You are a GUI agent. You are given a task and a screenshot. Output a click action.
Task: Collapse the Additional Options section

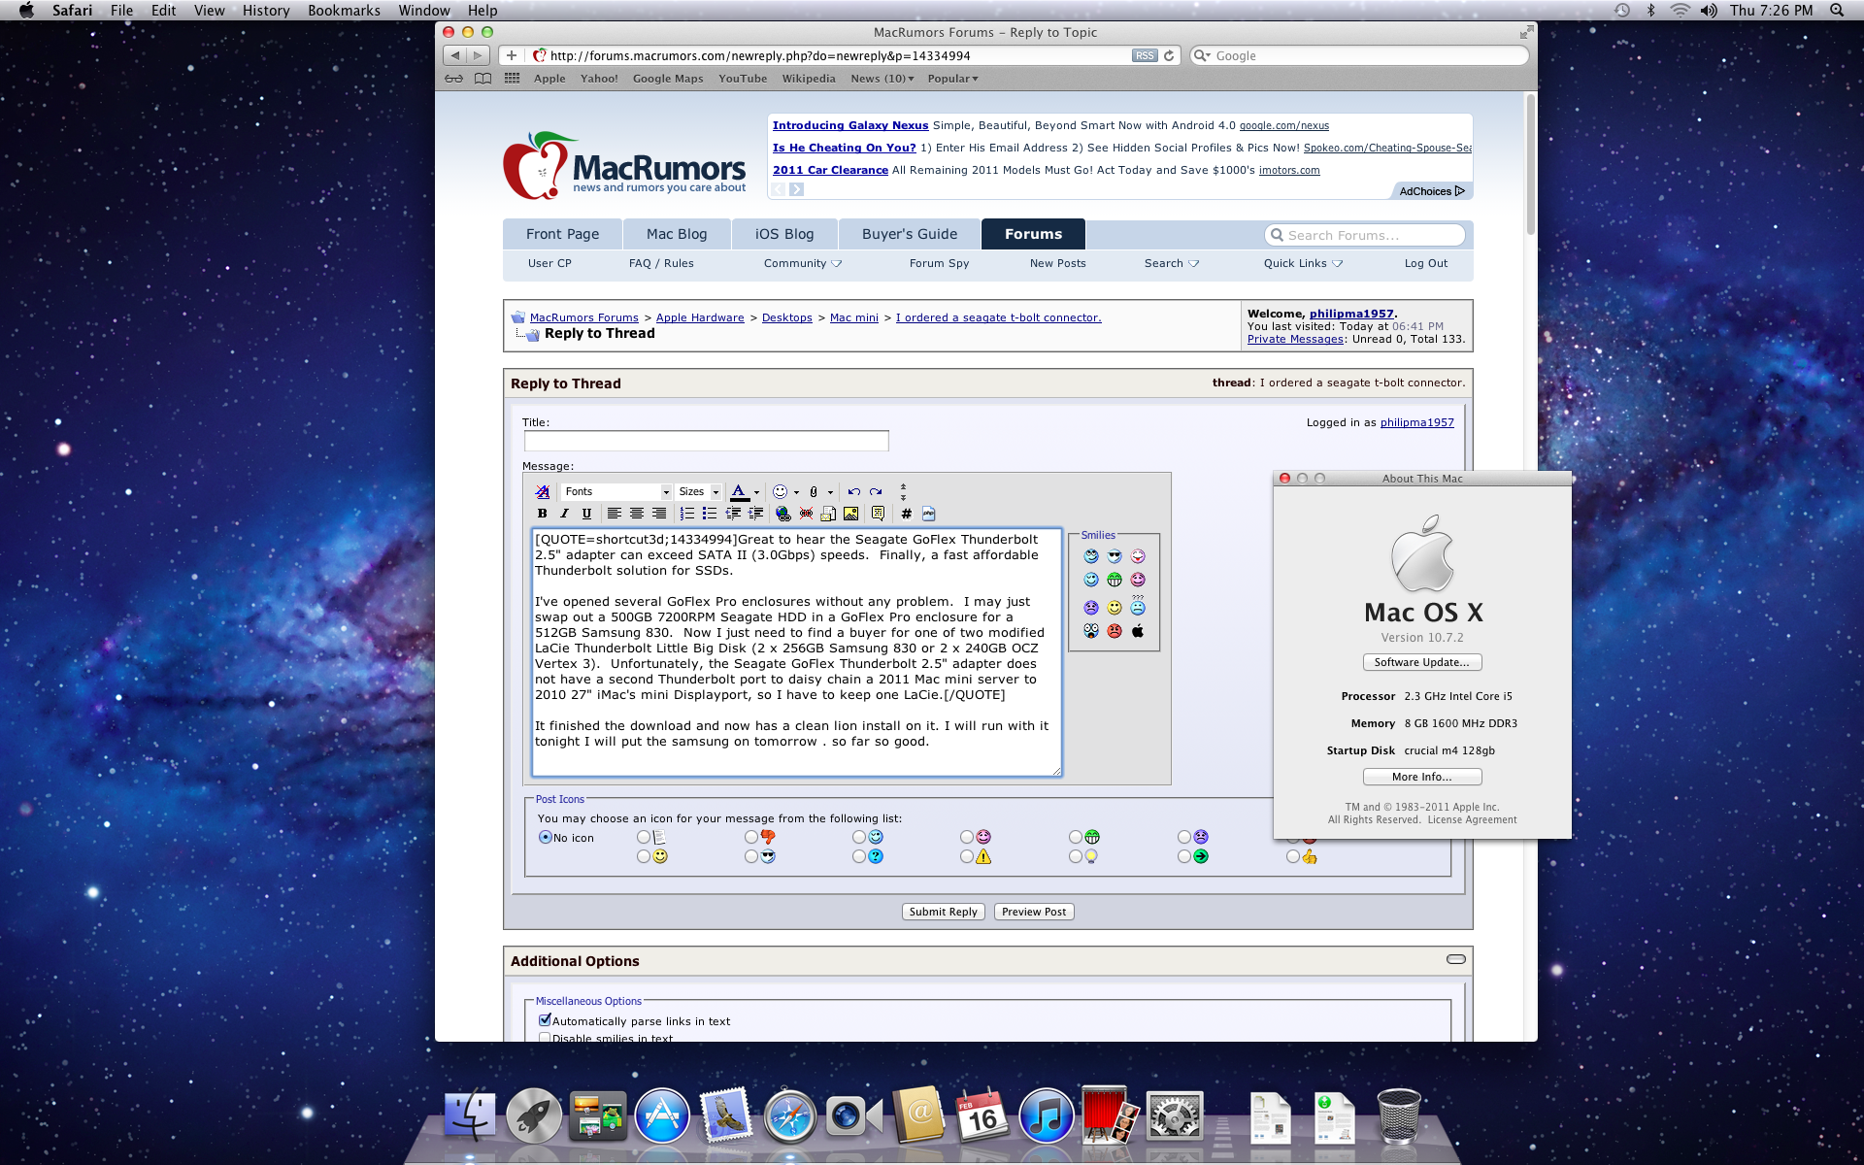point(1455,959)
